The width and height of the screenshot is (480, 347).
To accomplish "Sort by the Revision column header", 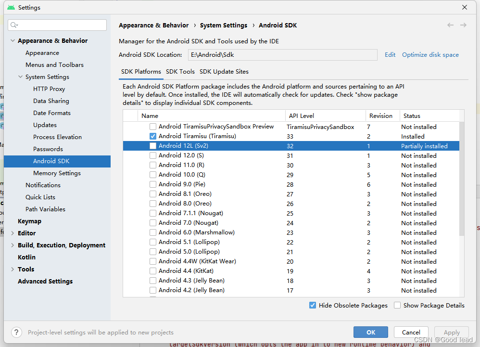I will click(x=383, y=116).
